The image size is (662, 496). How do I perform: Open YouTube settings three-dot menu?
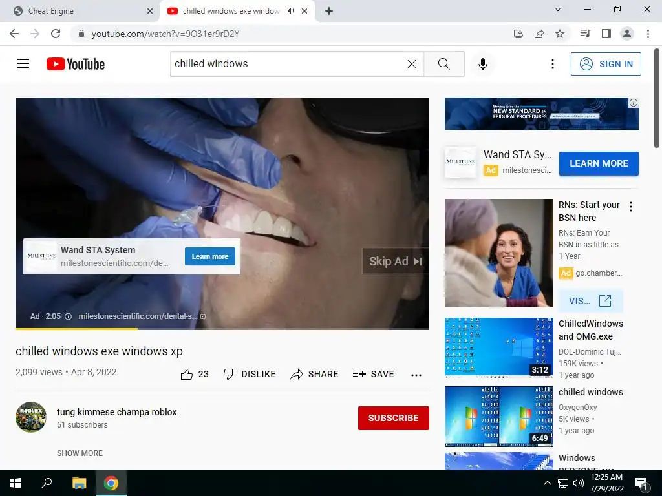pyautogui.click(x=552, y=64)
